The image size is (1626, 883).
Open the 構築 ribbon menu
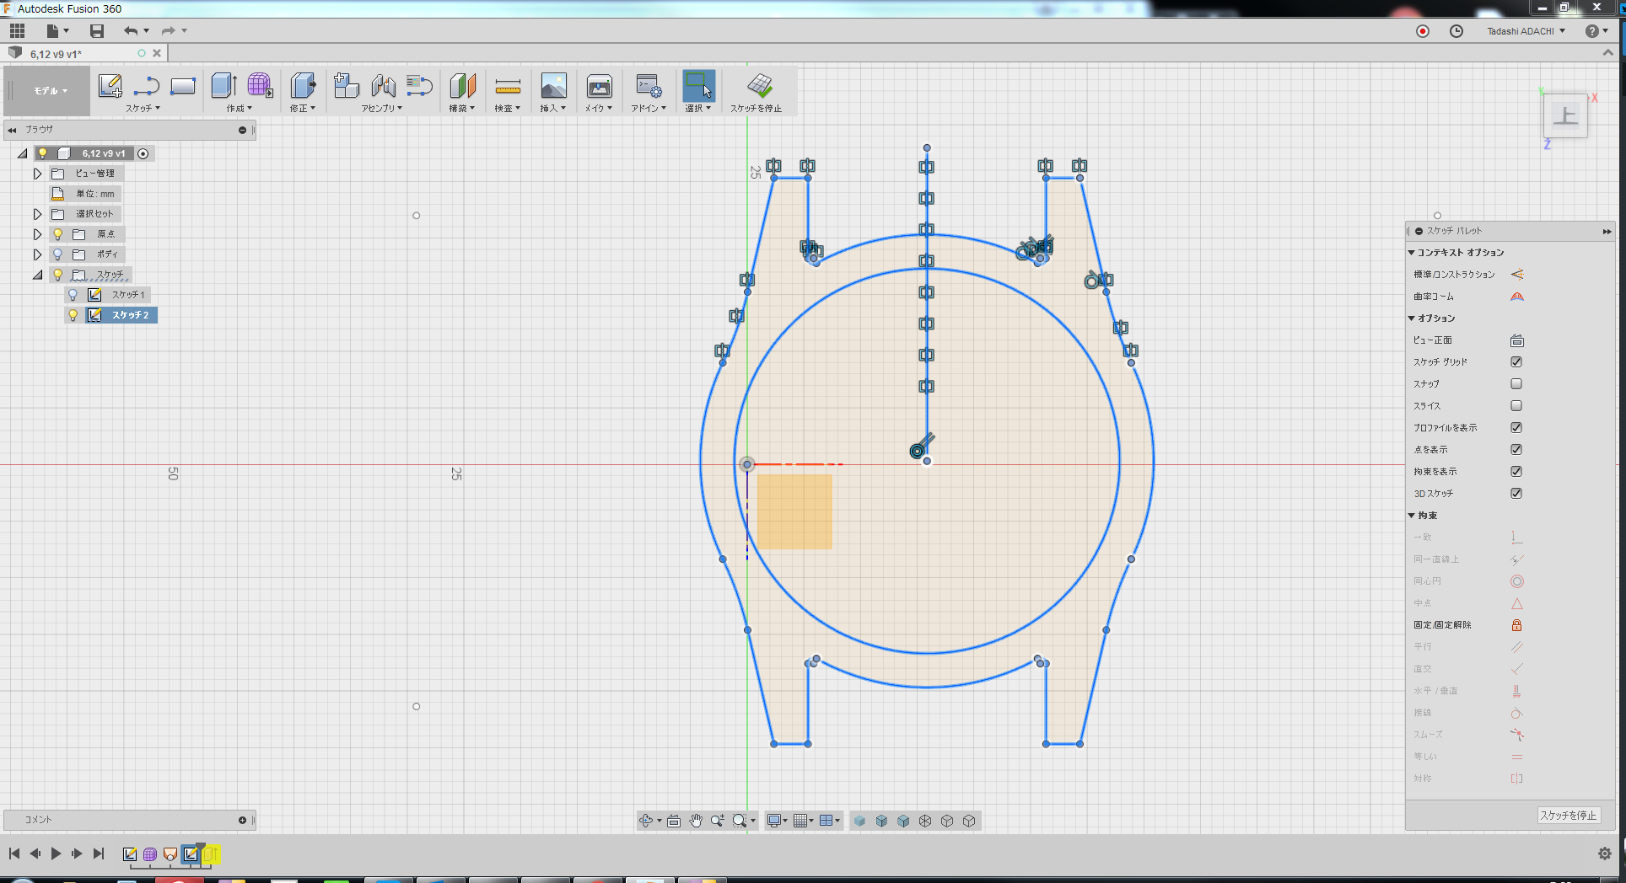click(462, 109)
